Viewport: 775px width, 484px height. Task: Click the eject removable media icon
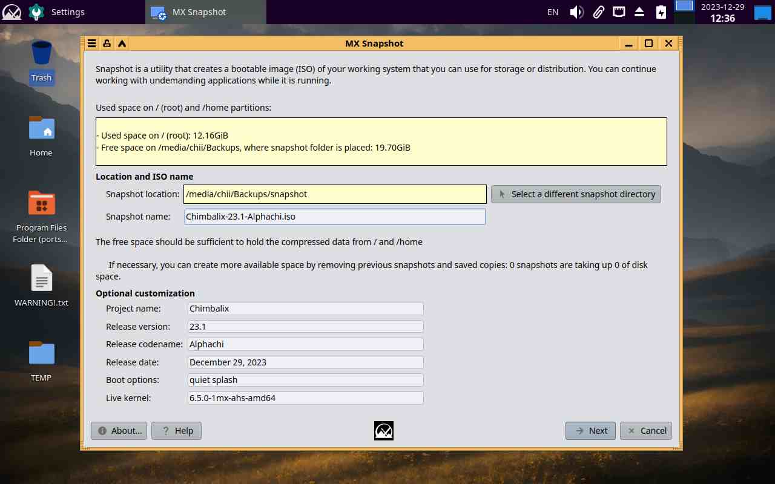[x=639, y=12]
